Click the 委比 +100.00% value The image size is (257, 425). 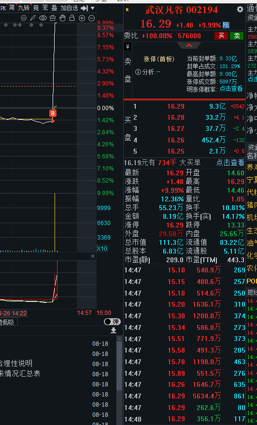(157, 36)
